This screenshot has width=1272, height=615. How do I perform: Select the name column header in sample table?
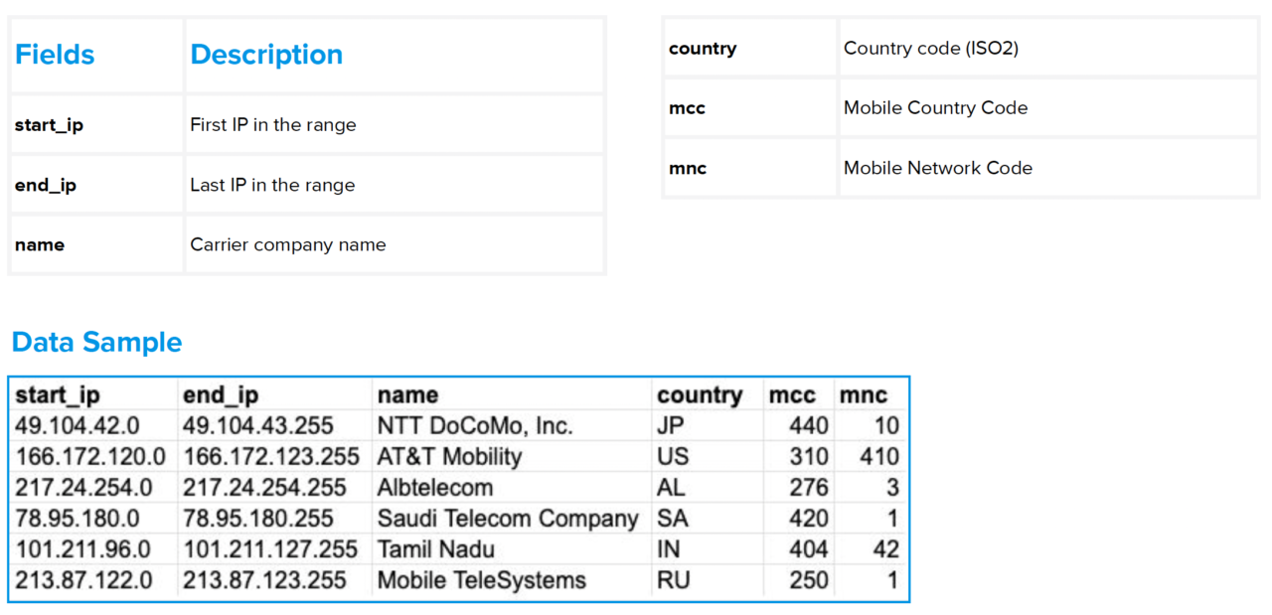pos(407,395)
